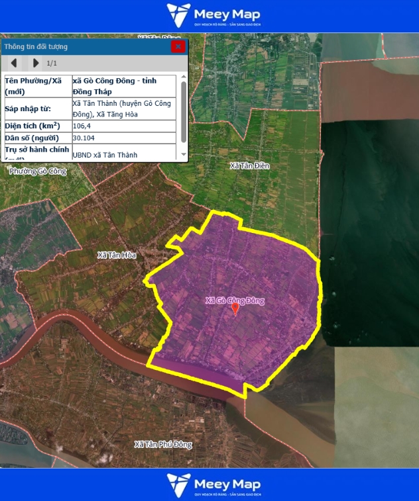The width and height of the screenshot is (419, 501).
Task: Click the UBND xã Tân Thành cell
Action: 124,155
